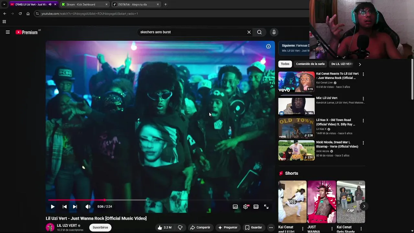Open options for Nicki Nicole Verte video
This screenshot has height=233, width=414.
coord(363,143)
